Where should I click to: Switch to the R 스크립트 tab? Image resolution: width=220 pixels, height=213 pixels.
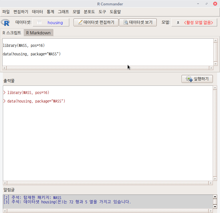click(x=12, y=33)
